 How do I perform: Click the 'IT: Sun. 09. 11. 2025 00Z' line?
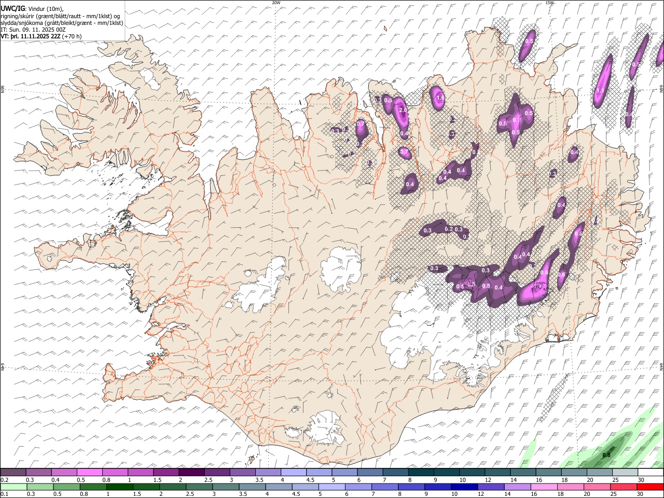point(33,30)
